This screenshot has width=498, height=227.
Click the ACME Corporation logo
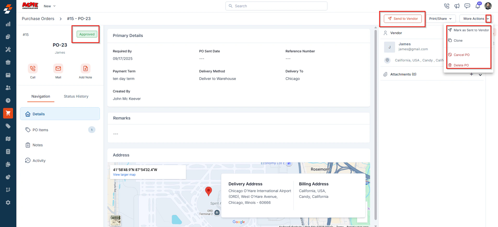coord(30,6)
